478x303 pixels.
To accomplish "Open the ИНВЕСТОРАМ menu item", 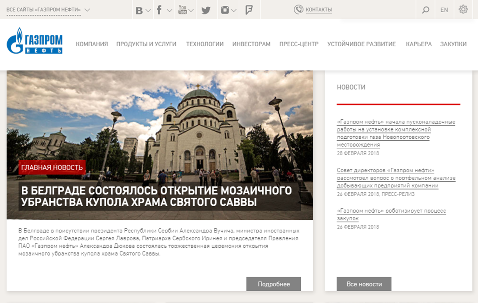I will pos(251,44).
